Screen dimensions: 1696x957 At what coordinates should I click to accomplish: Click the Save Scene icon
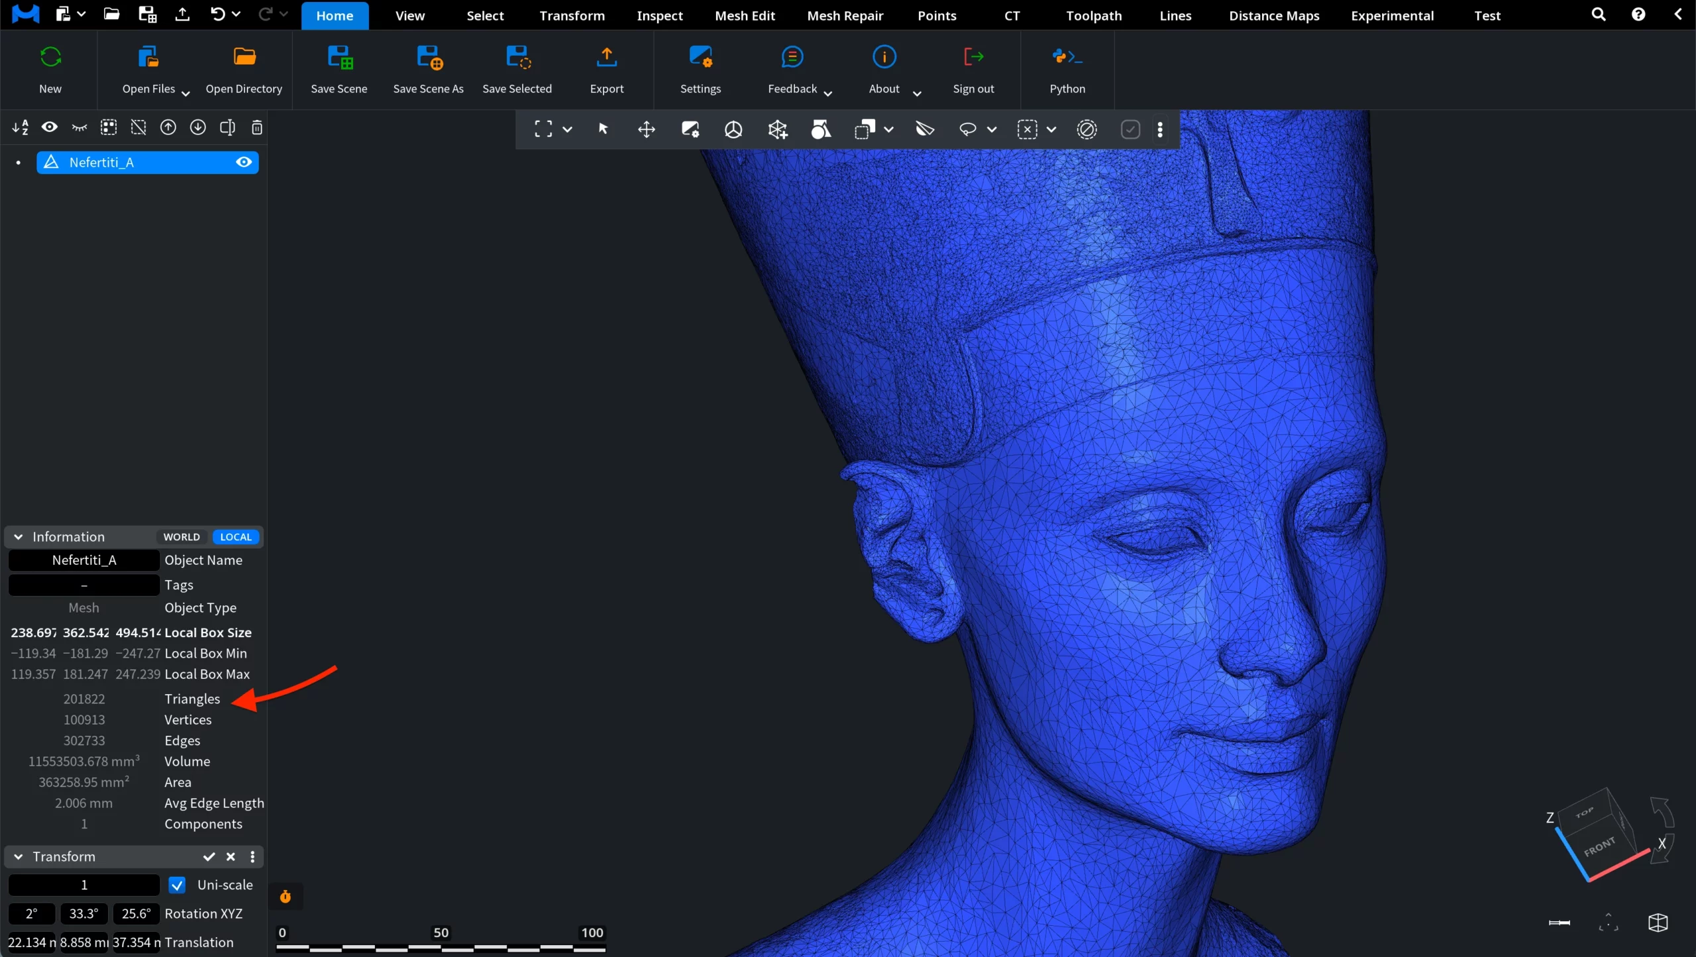pyautogui.click(x=340, y=58)
